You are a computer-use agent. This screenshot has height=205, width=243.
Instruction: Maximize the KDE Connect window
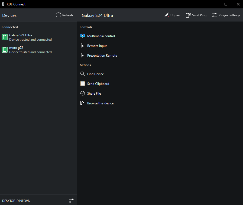(226, 4)
